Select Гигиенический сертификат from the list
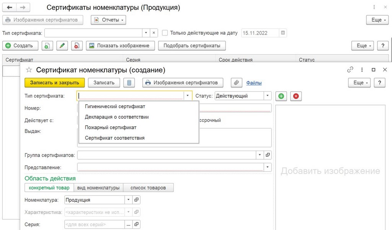This screenshot has width=392, height=230. pos(139,107)
